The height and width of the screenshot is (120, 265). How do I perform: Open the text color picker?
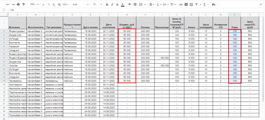click(x=123, y=5)
